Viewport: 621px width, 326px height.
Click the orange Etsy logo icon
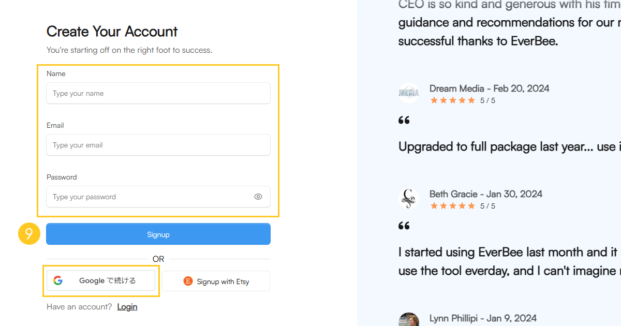tap(188, 281)
